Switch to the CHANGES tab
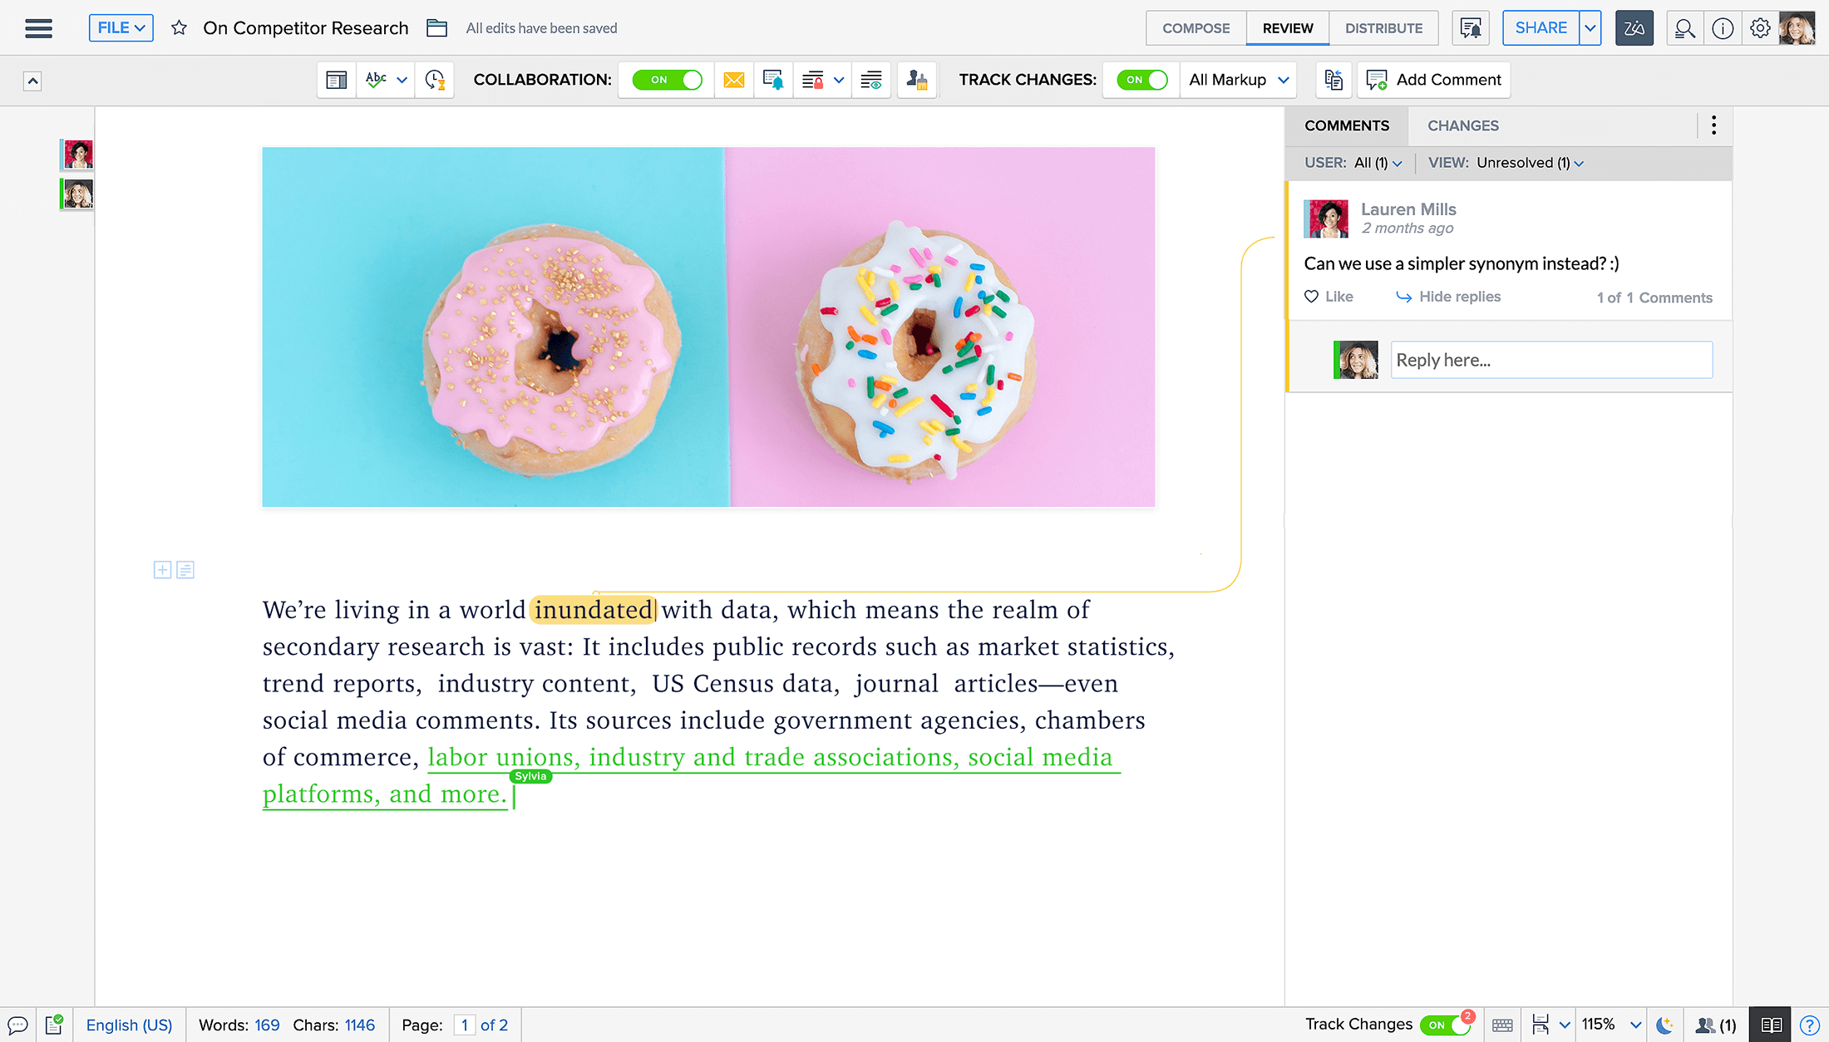 point(1462,125)
